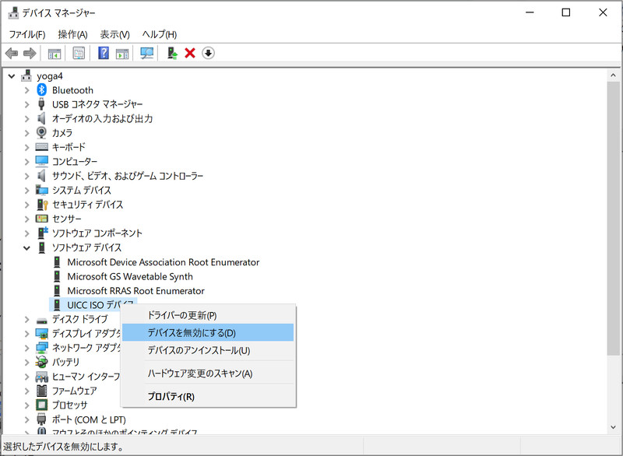Click プロパティ(R) in the context menu
623x456 pixels.
171,396
